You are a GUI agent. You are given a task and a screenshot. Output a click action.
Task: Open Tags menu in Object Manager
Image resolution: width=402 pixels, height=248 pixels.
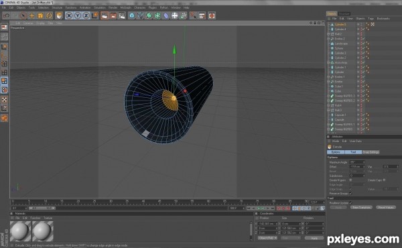tap(371, 19)
